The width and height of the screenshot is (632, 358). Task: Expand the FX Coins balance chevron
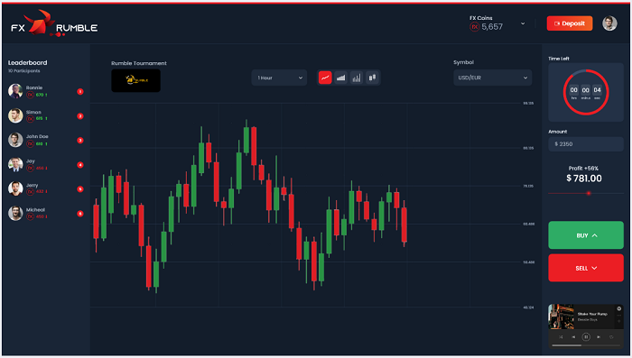(x=523, y=23)
